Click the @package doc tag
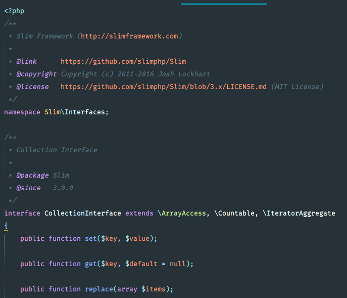 pos(32,175)
